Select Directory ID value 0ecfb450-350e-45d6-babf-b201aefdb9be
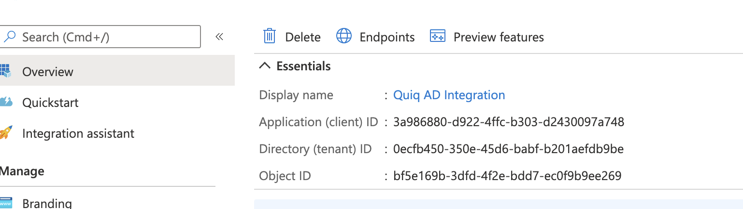This screenshot has width=743, height=209. tap(508, 149)
